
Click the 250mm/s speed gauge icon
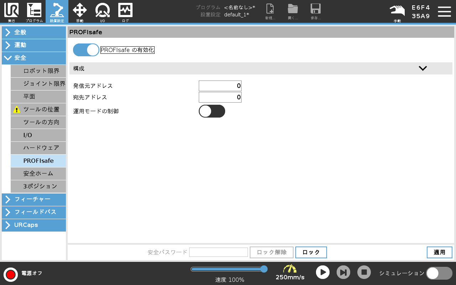click(290, 269)
